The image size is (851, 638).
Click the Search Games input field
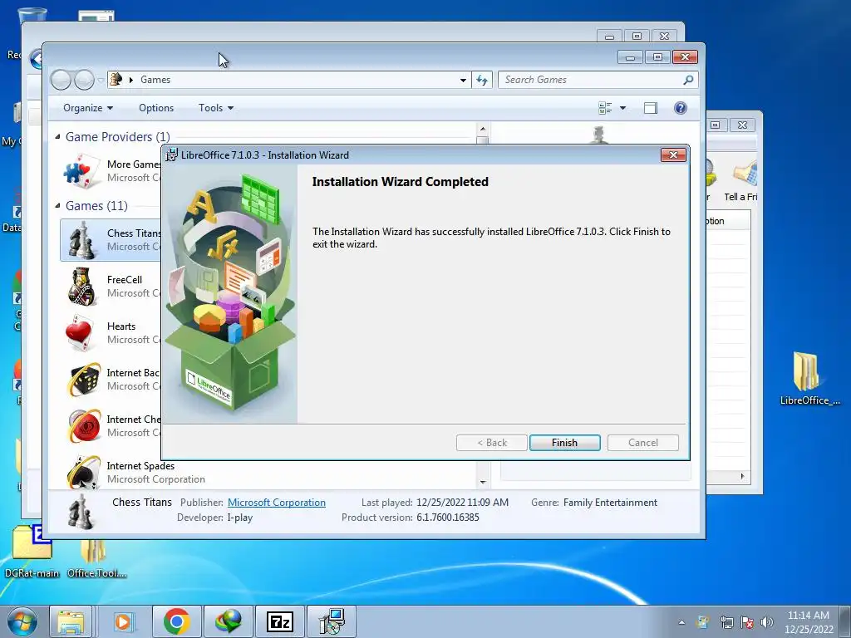pyautogui.click(x=598, y=80)
